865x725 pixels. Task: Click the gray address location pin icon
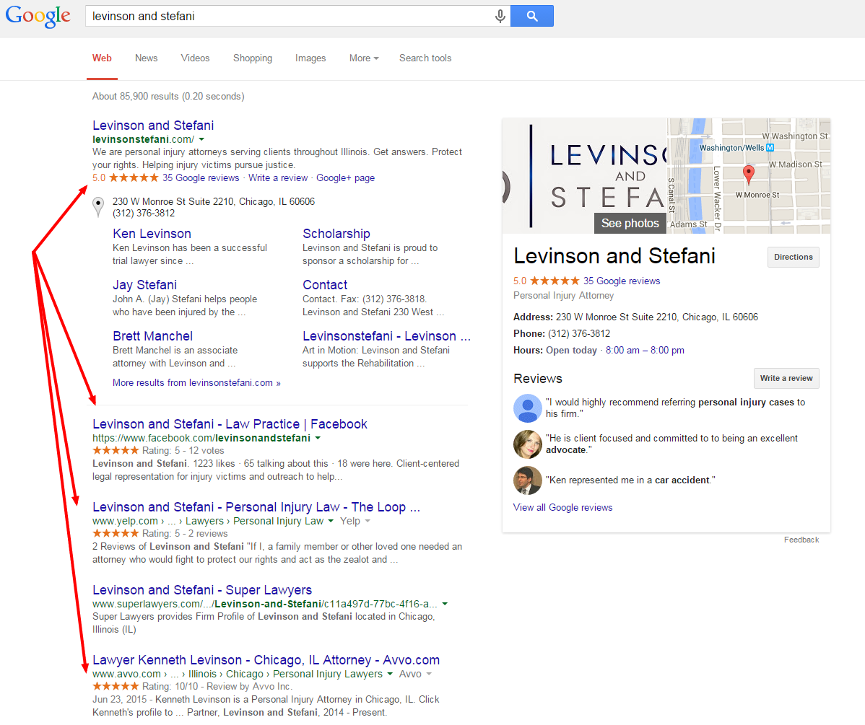[98, 207]
